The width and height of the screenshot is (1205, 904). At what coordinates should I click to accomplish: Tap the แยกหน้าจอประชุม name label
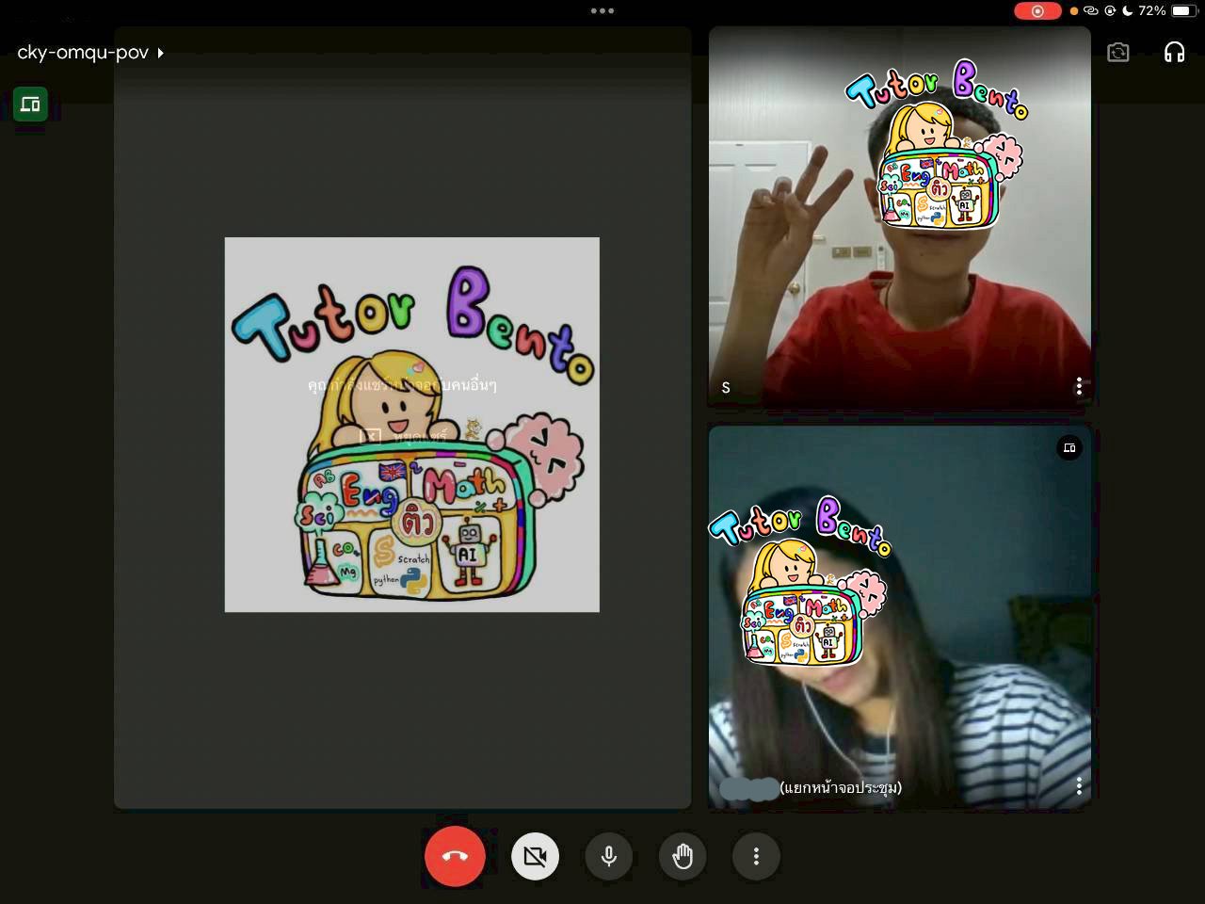840,787
